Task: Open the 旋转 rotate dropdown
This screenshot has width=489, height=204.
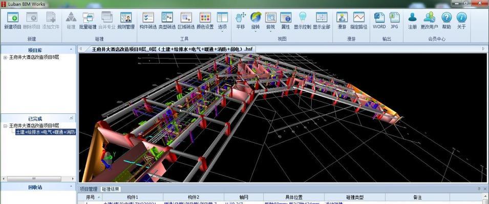Action: click(256, 22)
